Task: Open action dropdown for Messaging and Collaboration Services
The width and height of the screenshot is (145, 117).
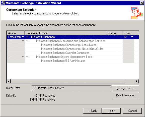Action: (23, 41)
